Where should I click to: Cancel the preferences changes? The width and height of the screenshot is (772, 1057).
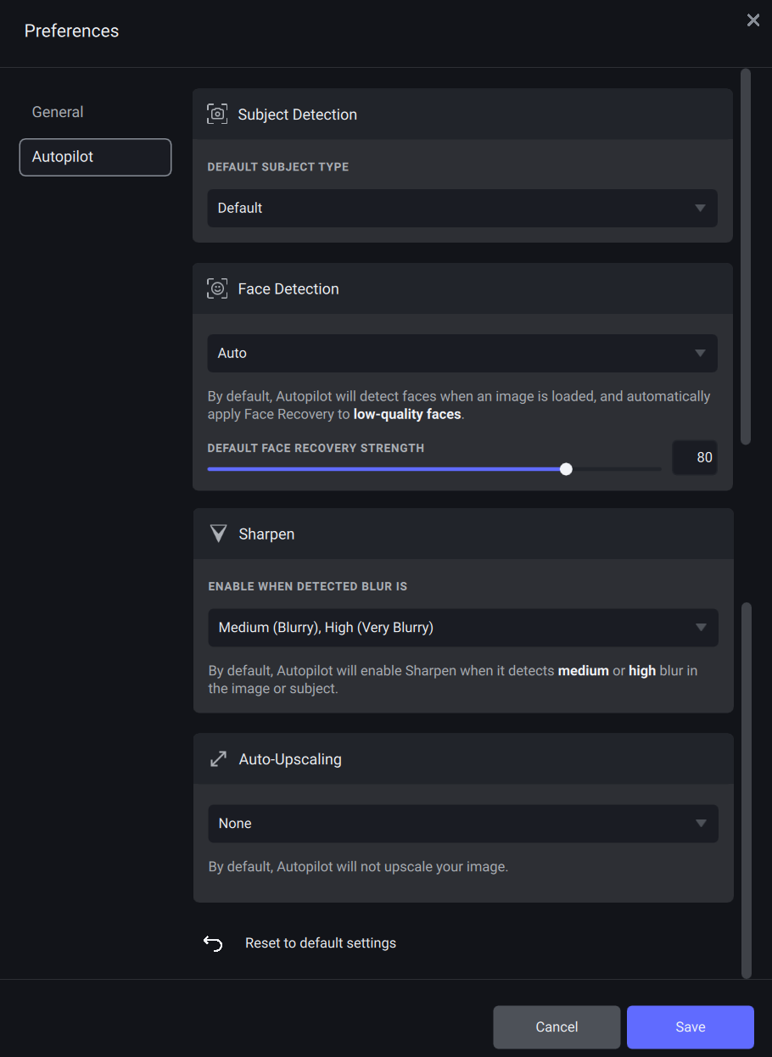tap(557, 1027)
